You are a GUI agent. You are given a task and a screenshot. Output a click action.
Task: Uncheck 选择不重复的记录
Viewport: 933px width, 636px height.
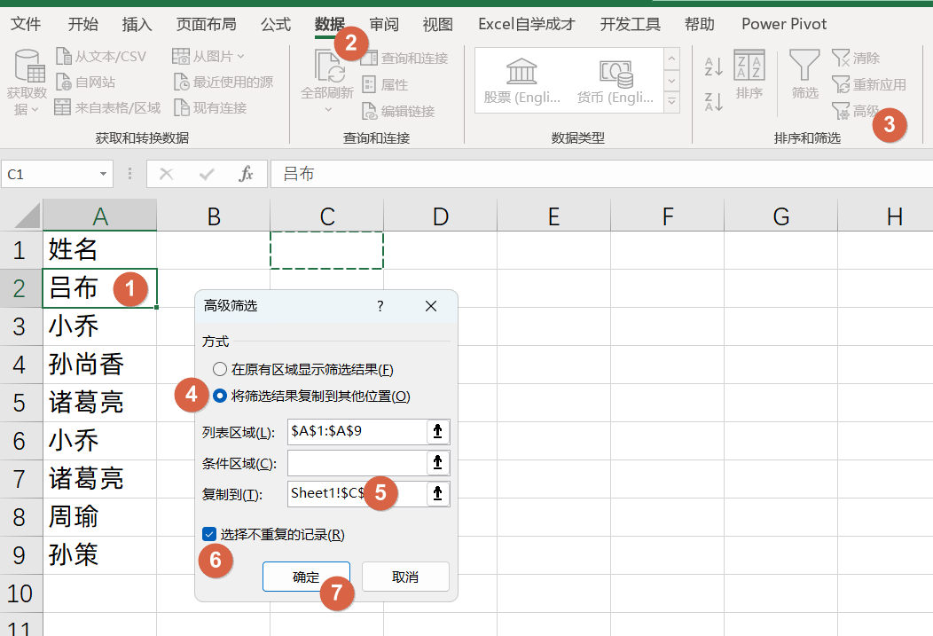tap(209, 533)
